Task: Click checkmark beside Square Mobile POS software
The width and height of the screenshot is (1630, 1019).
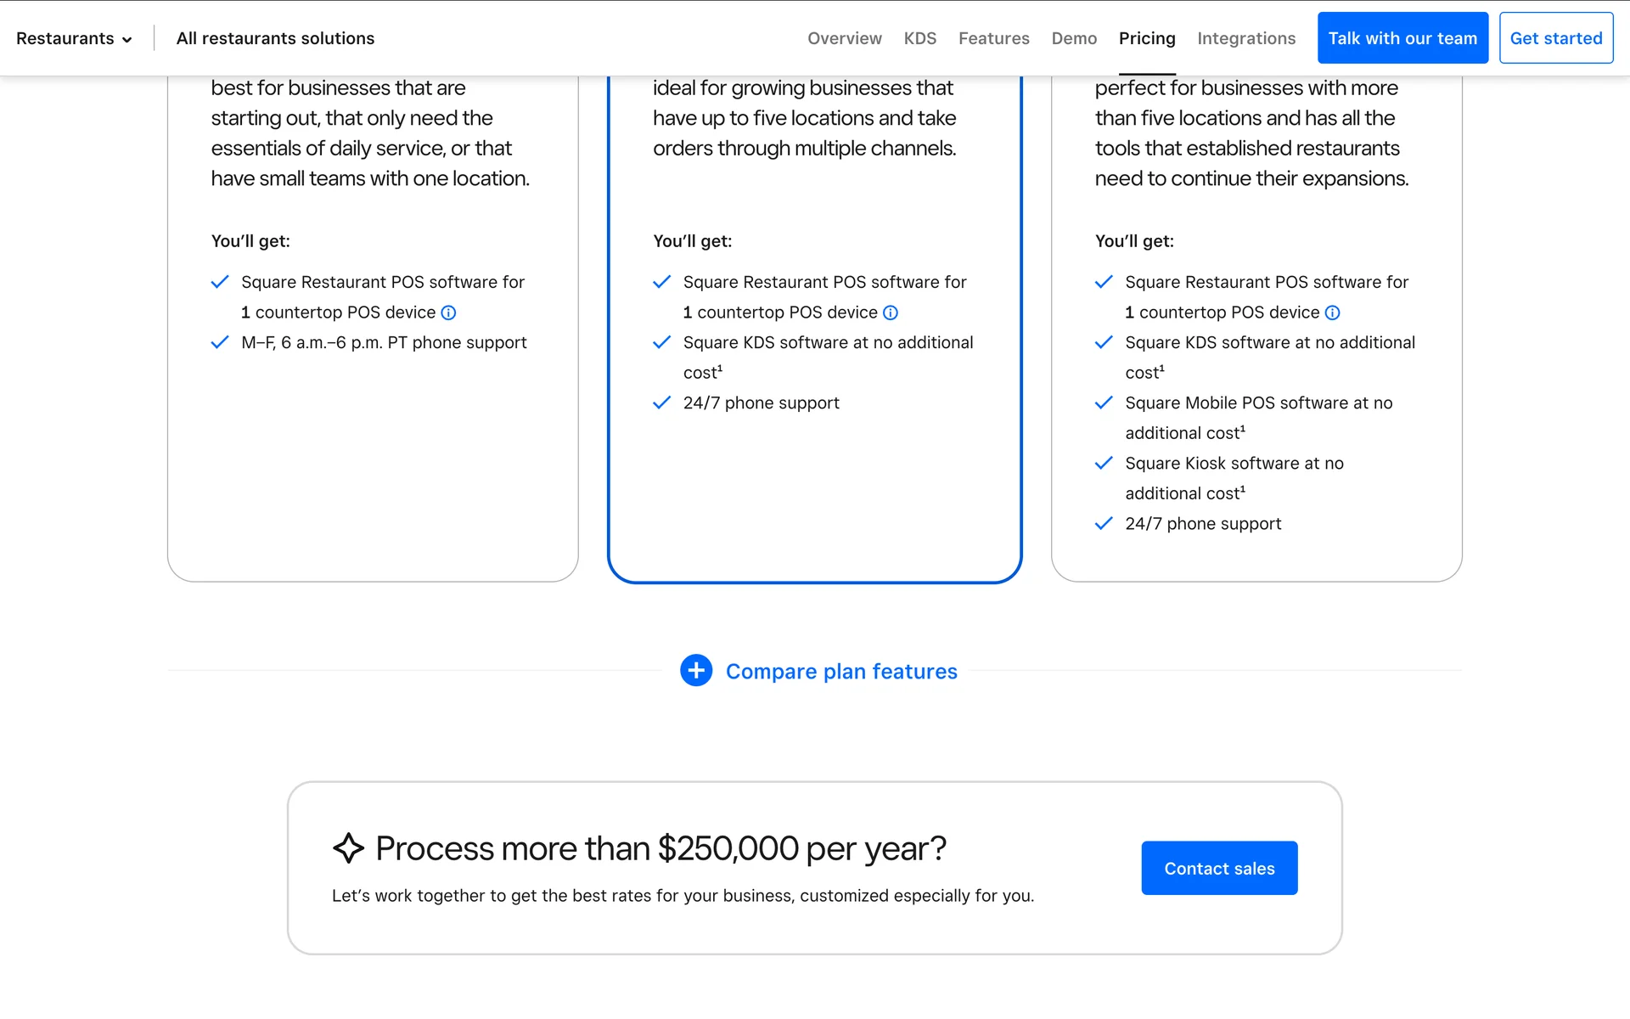Action: tap(1104, 403)
